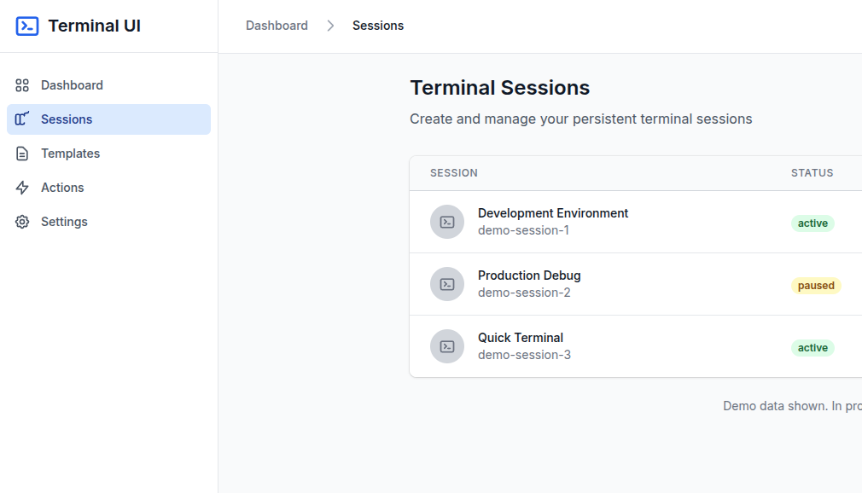Viewport: 862px width, 493px height.
Task: Click the Settings gear icon
Action: (22, 222)
